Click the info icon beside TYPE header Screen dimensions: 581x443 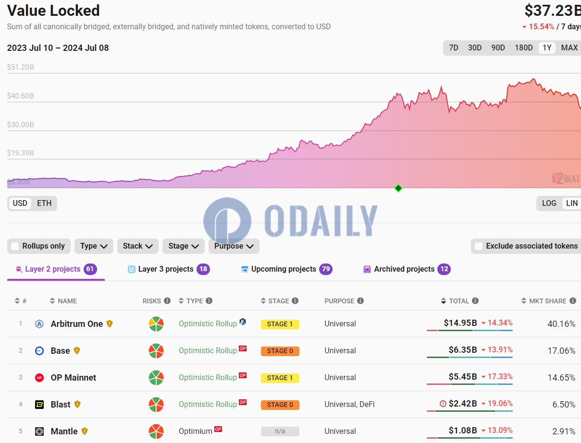(x=209, y=301)
